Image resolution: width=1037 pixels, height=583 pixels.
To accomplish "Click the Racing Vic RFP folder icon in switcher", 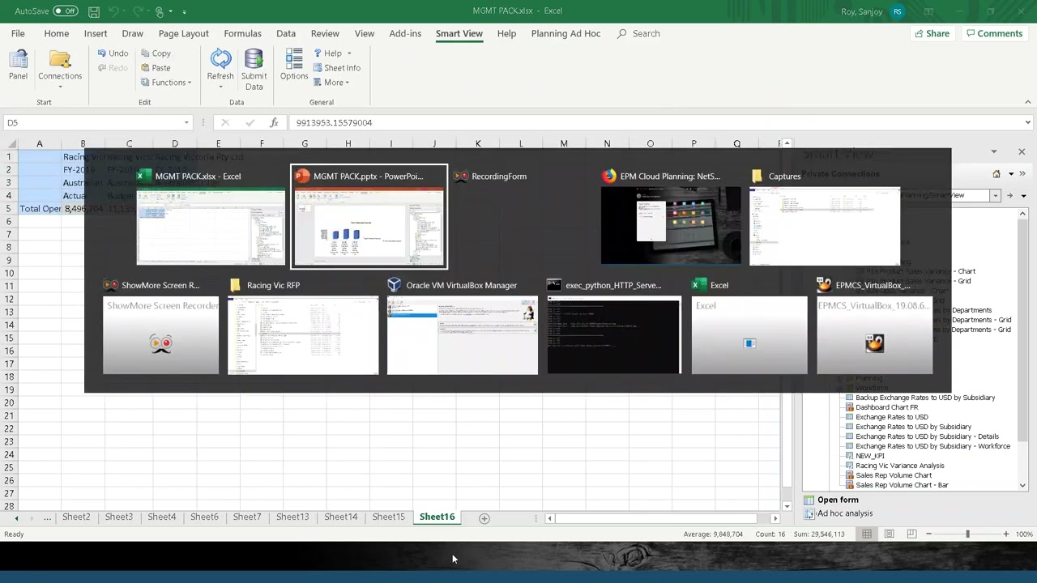I will [235, 285].
